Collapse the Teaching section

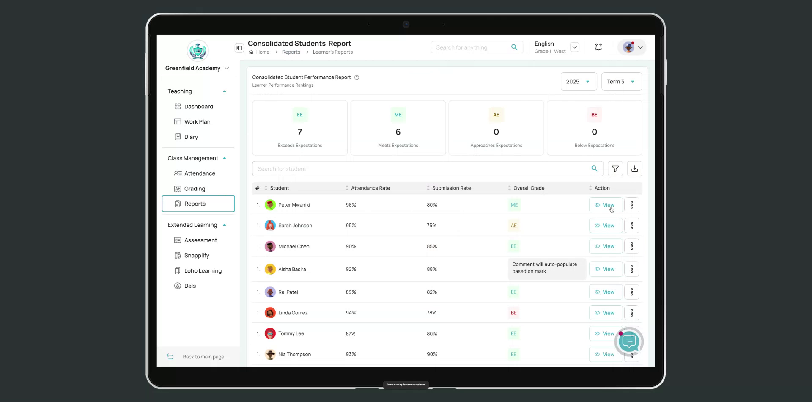tap(224, 91)
